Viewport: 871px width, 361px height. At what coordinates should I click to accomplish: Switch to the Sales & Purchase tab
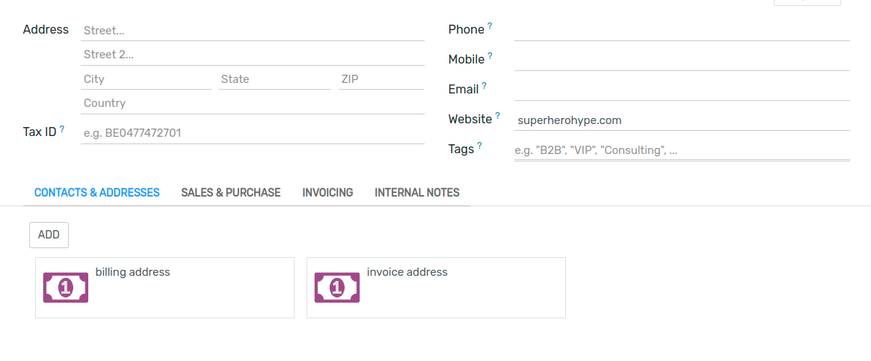pos(230,193)
